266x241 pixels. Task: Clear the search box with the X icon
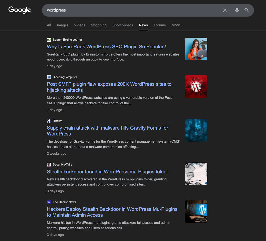(x=225, y=10)
